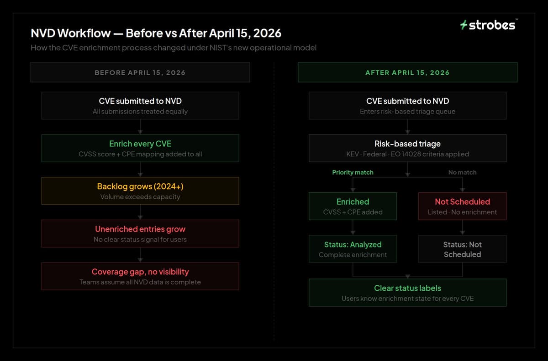Click 'CVSS + CPE added' text
This screenshot has width=548, height=361.
tap(353, 212)
